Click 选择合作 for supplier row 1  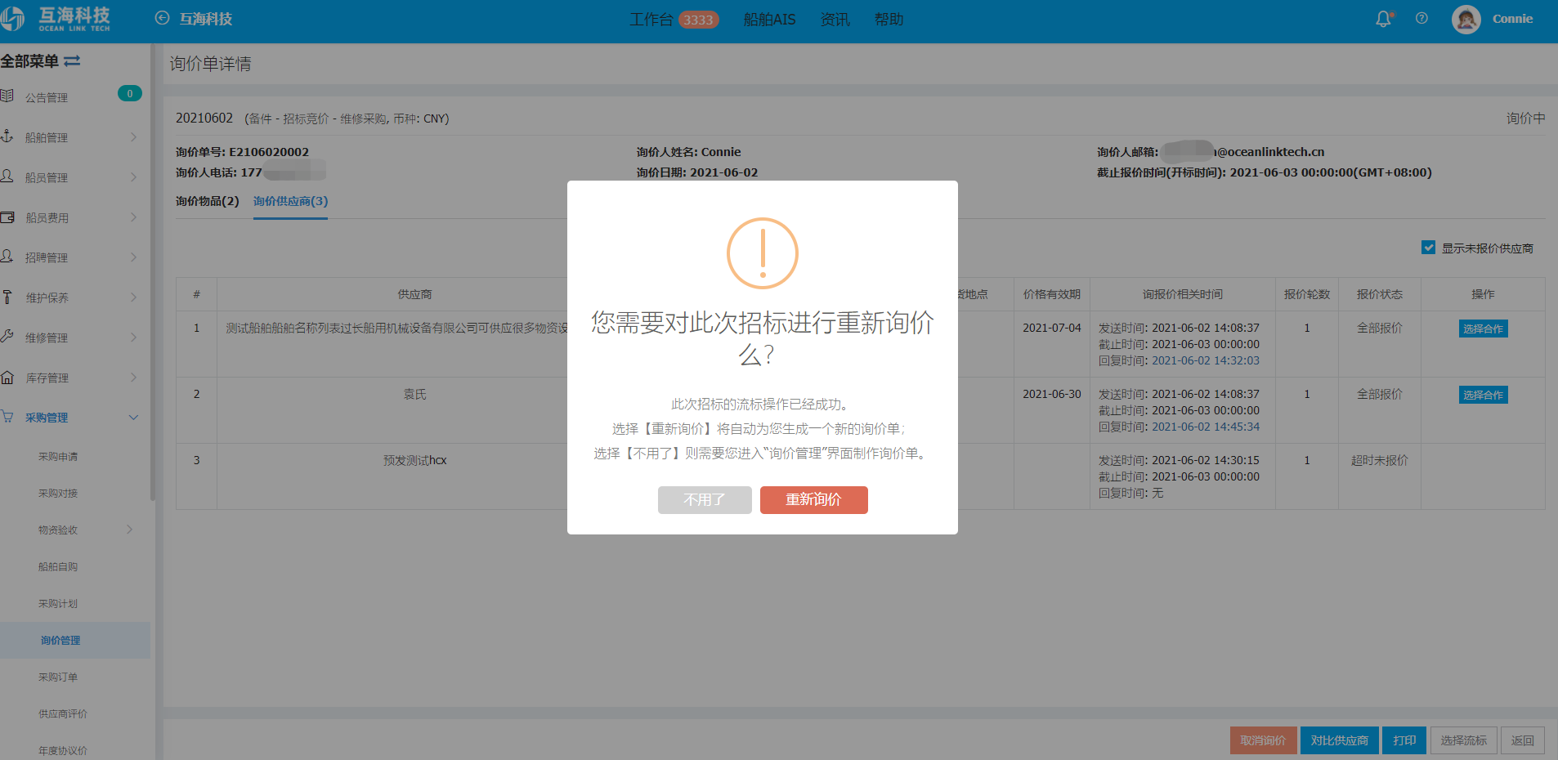1483,329
